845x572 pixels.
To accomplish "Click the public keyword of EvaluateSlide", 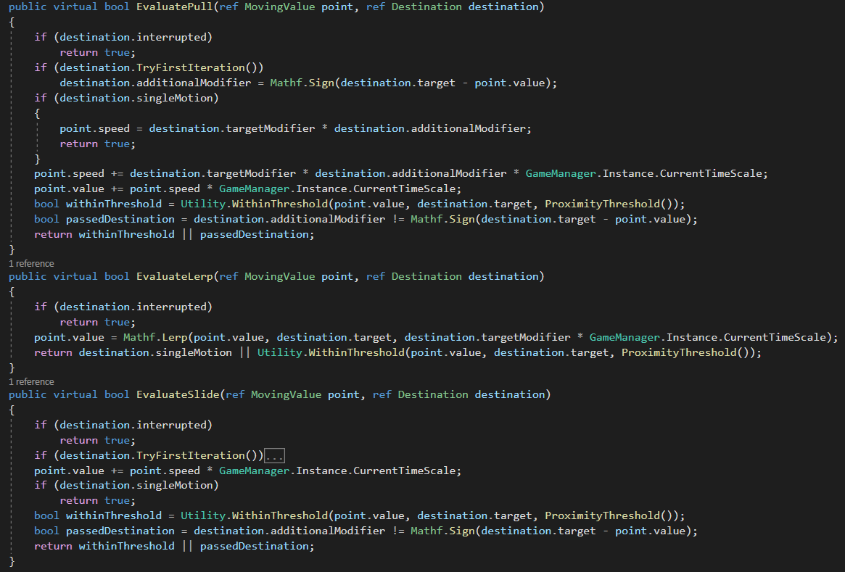I will click(x=28, y=394).
